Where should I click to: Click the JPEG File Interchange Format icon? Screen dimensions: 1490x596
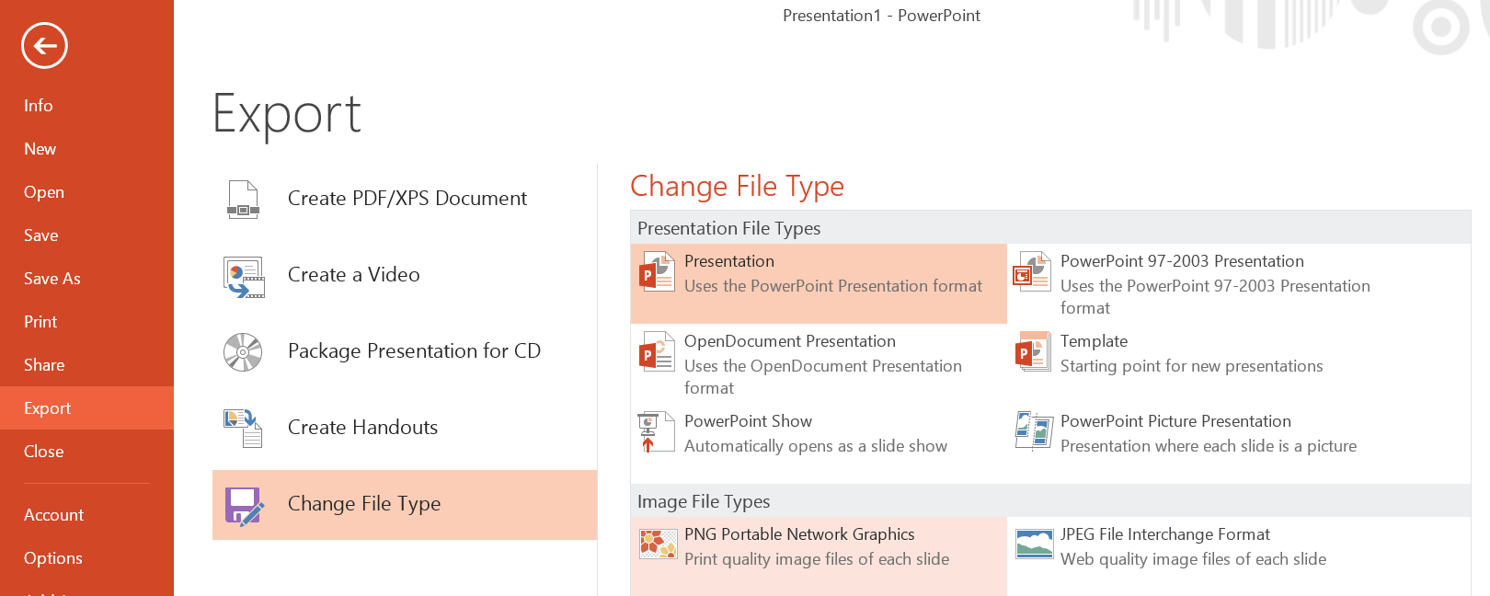(1035, 544)
